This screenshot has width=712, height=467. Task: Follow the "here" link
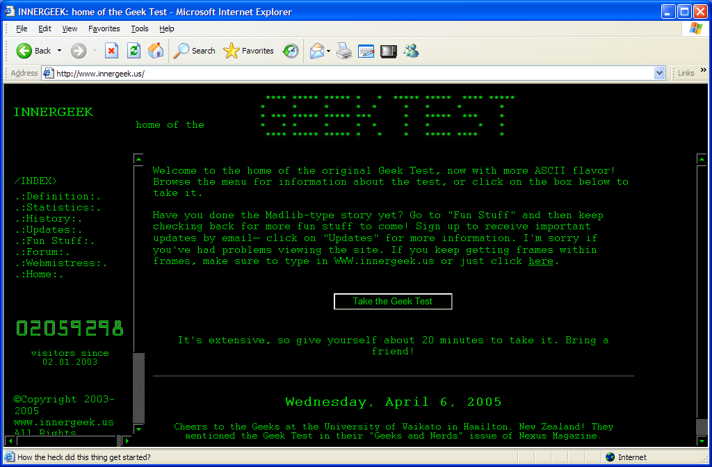pos(541,261)
